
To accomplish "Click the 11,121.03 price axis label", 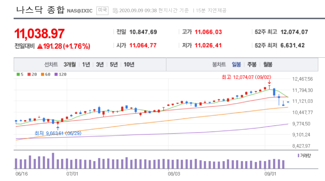I will (x=302, y=101).
